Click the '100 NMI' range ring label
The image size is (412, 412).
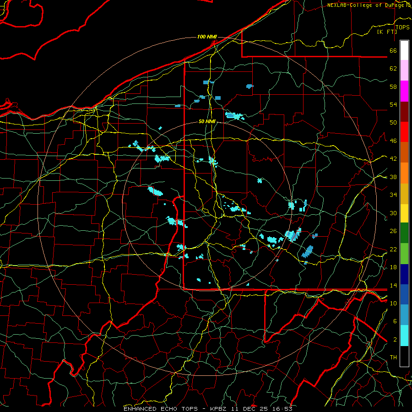tap(207, 37)
